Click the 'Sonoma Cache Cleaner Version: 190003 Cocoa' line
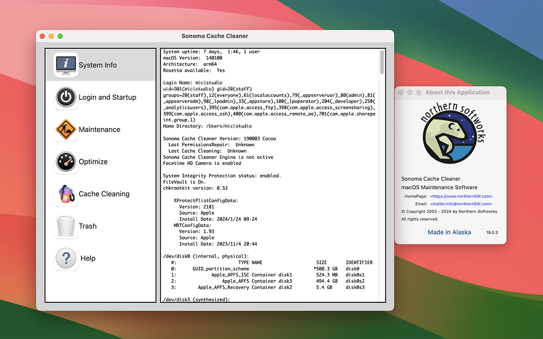This screenshot has height=339, width=543. click(x=219, y=138)
